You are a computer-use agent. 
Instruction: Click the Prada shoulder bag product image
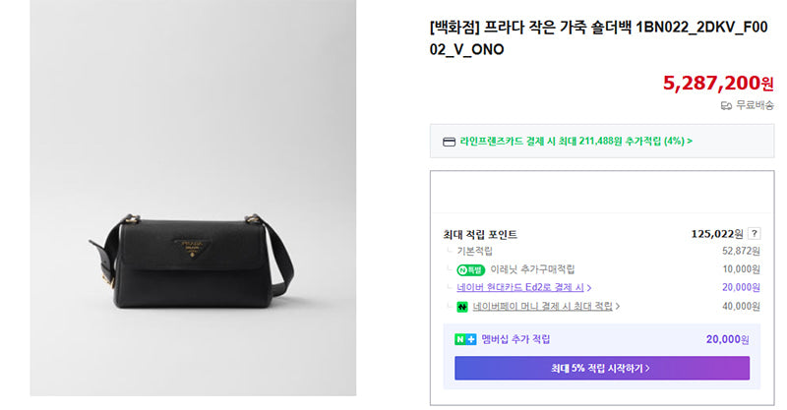point(193,198)
